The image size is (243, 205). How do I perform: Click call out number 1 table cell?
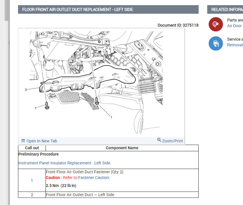pos(32,180)
